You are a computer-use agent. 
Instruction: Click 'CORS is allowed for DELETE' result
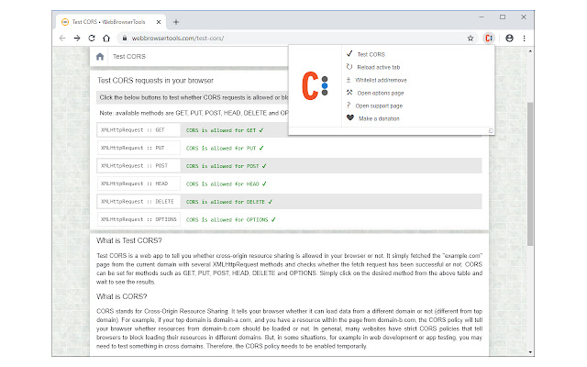[229, 202]
